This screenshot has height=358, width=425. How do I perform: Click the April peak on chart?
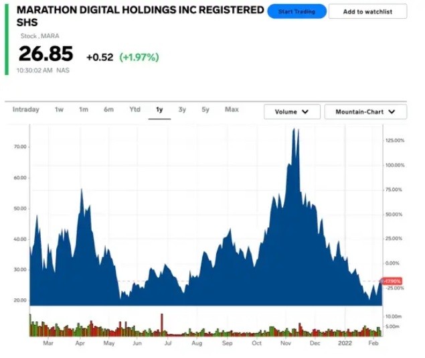(81, 191)
